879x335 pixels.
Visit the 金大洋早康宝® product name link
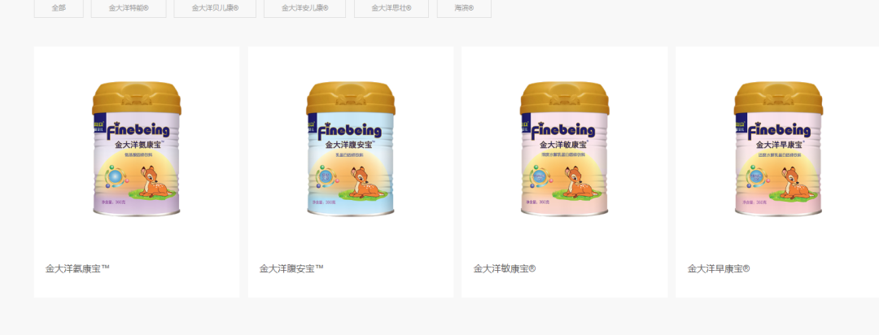point(719,268)
